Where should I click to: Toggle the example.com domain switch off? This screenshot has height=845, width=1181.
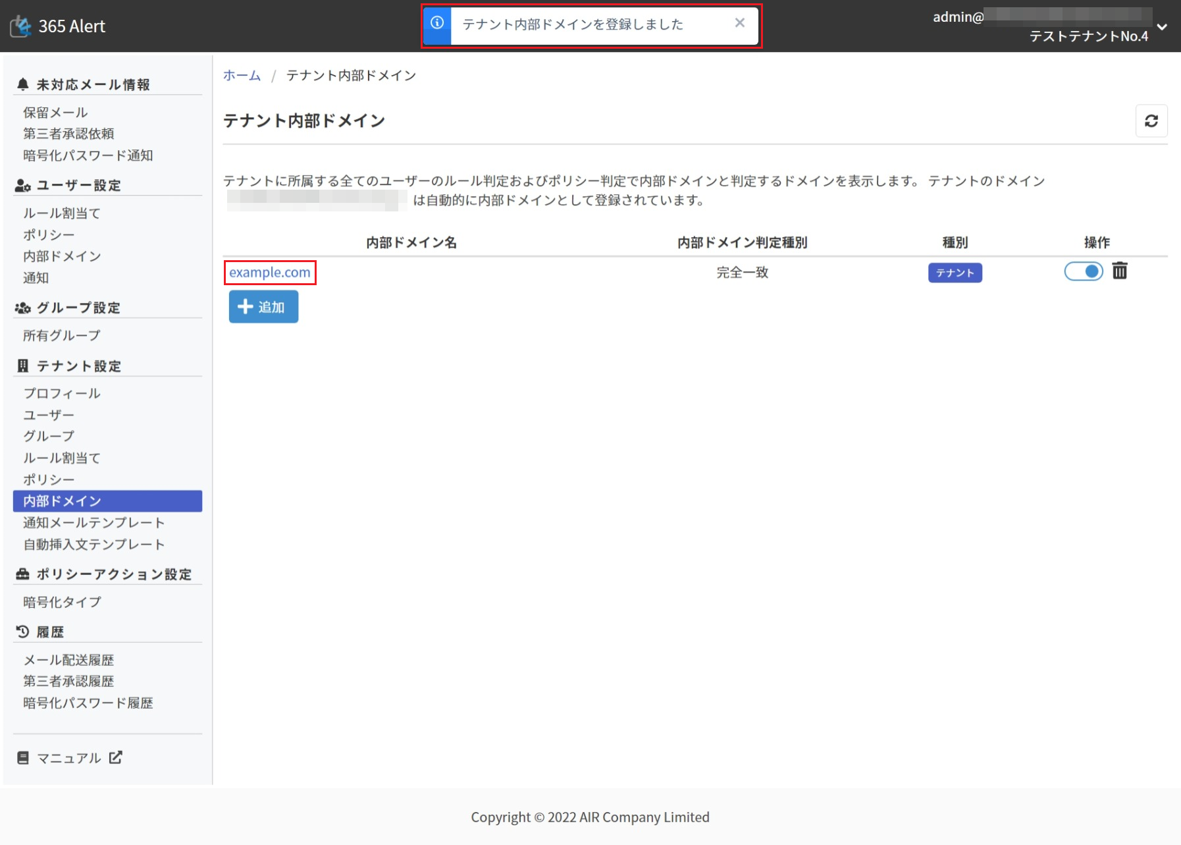point(1083,271)
